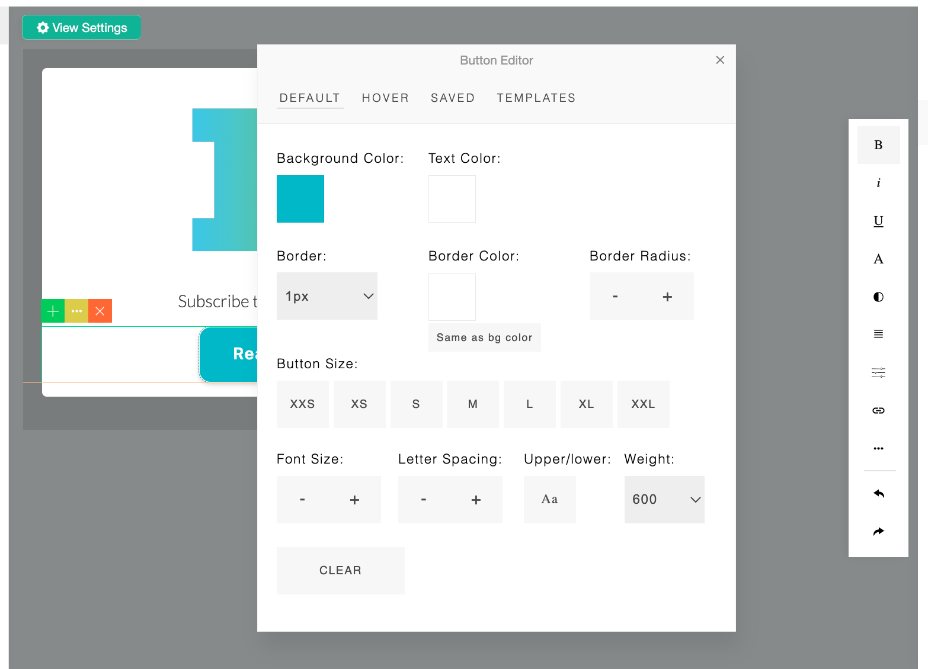Toggle underline formatting
The height and width of the screenshot is (669, 928).
coord(878,221)
